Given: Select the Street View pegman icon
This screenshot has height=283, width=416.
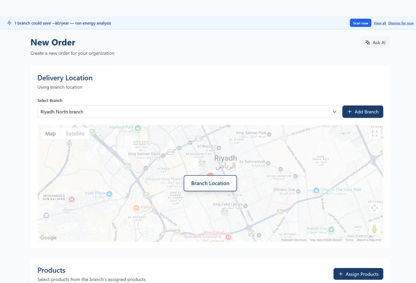Looking at the screenshot, I should [374, 229].
